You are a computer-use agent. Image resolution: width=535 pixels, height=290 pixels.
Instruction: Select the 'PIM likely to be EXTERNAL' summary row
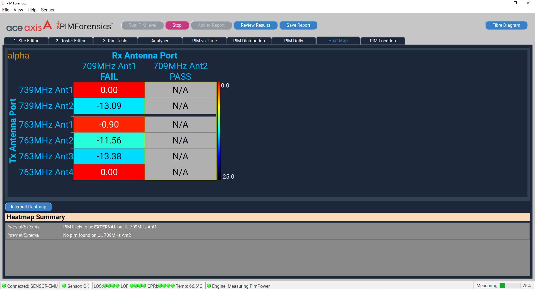coord(267,227)
